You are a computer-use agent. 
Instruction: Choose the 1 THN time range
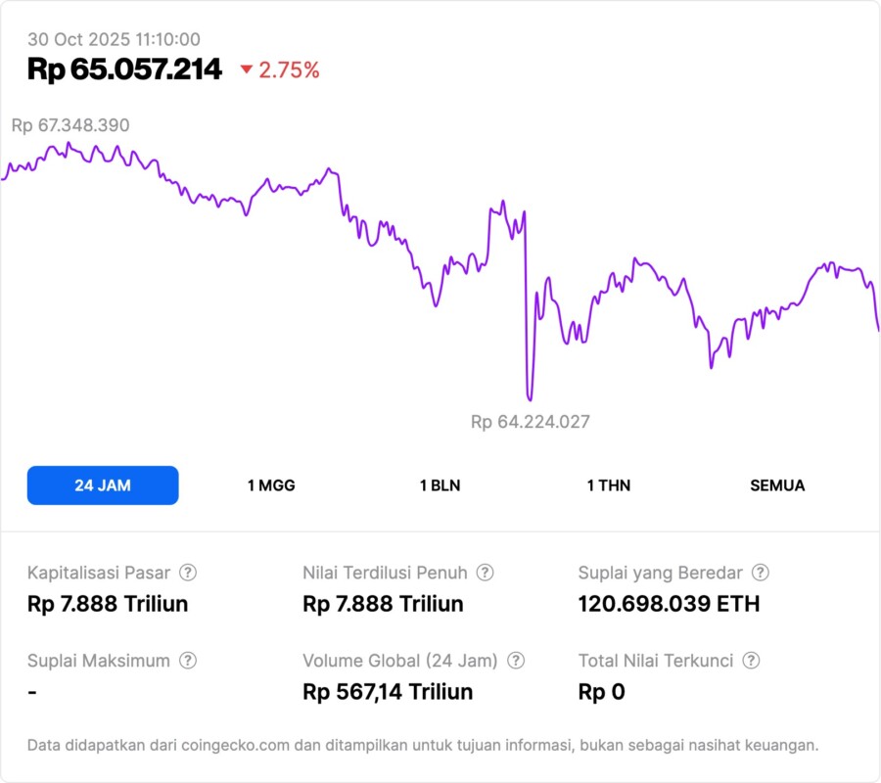click(609, 485)
